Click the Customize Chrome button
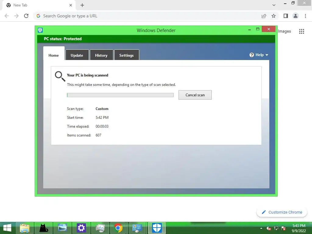Viewport: 312px width, 234px height. pyautogui.click(x=282, y=212)
